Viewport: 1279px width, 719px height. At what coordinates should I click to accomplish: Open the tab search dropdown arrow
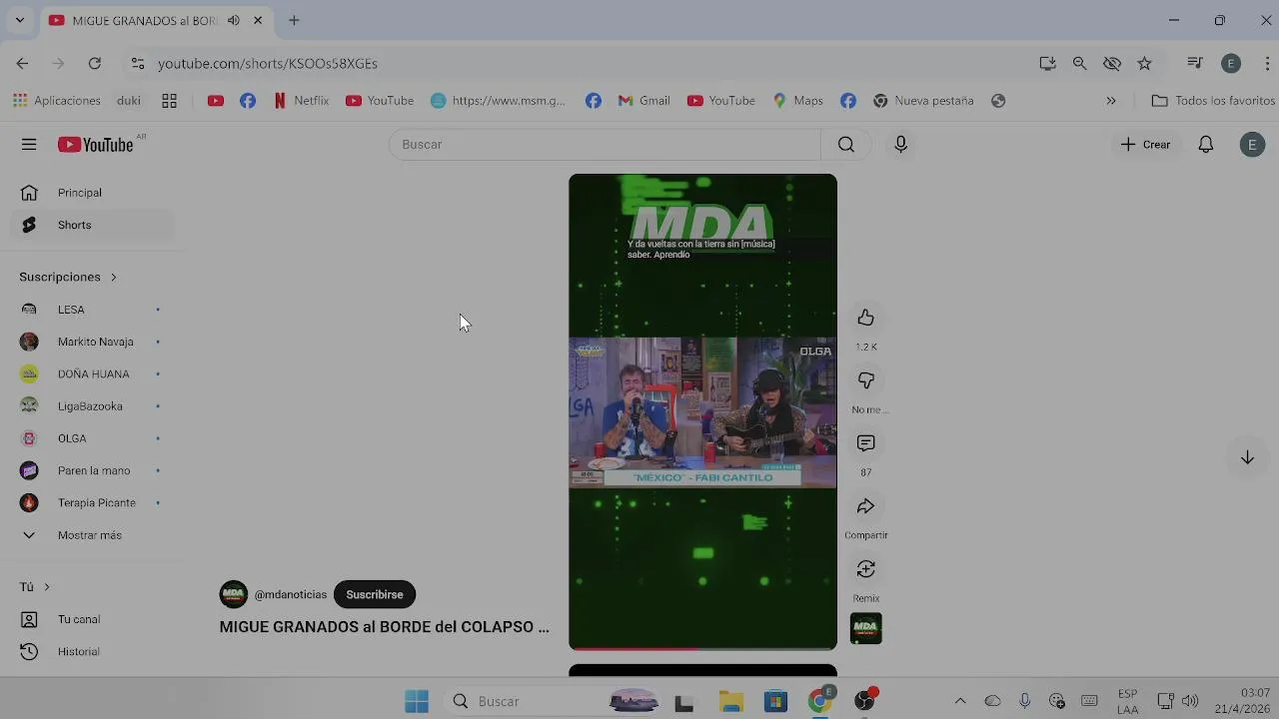tap(19, 20)
